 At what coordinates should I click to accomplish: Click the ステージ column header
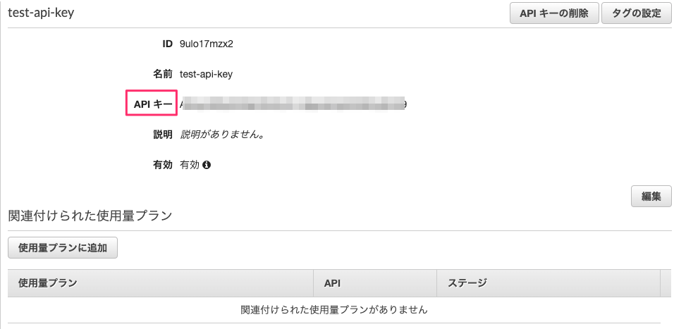pyautogui.click(x=467, y=283)
